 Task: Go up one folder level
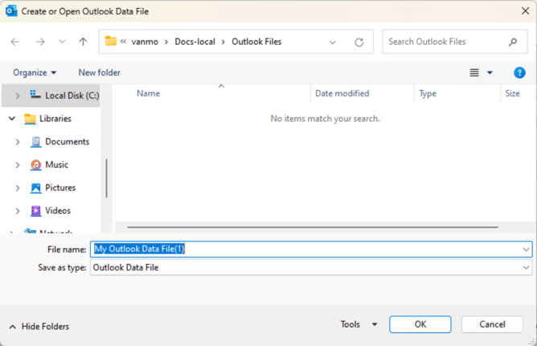[x=83, y=42]
